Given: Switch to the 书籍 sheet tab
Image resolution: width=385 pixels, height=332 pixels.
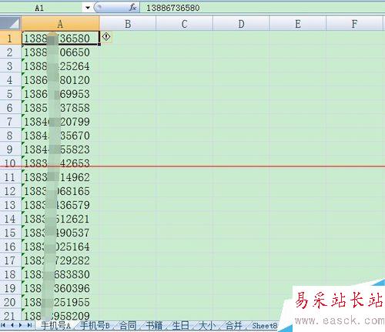Looking at the screenshot, I should (154, 326).
